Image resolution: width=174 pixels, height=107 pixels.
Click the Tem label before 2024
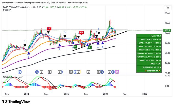click(x=7, y=94)
